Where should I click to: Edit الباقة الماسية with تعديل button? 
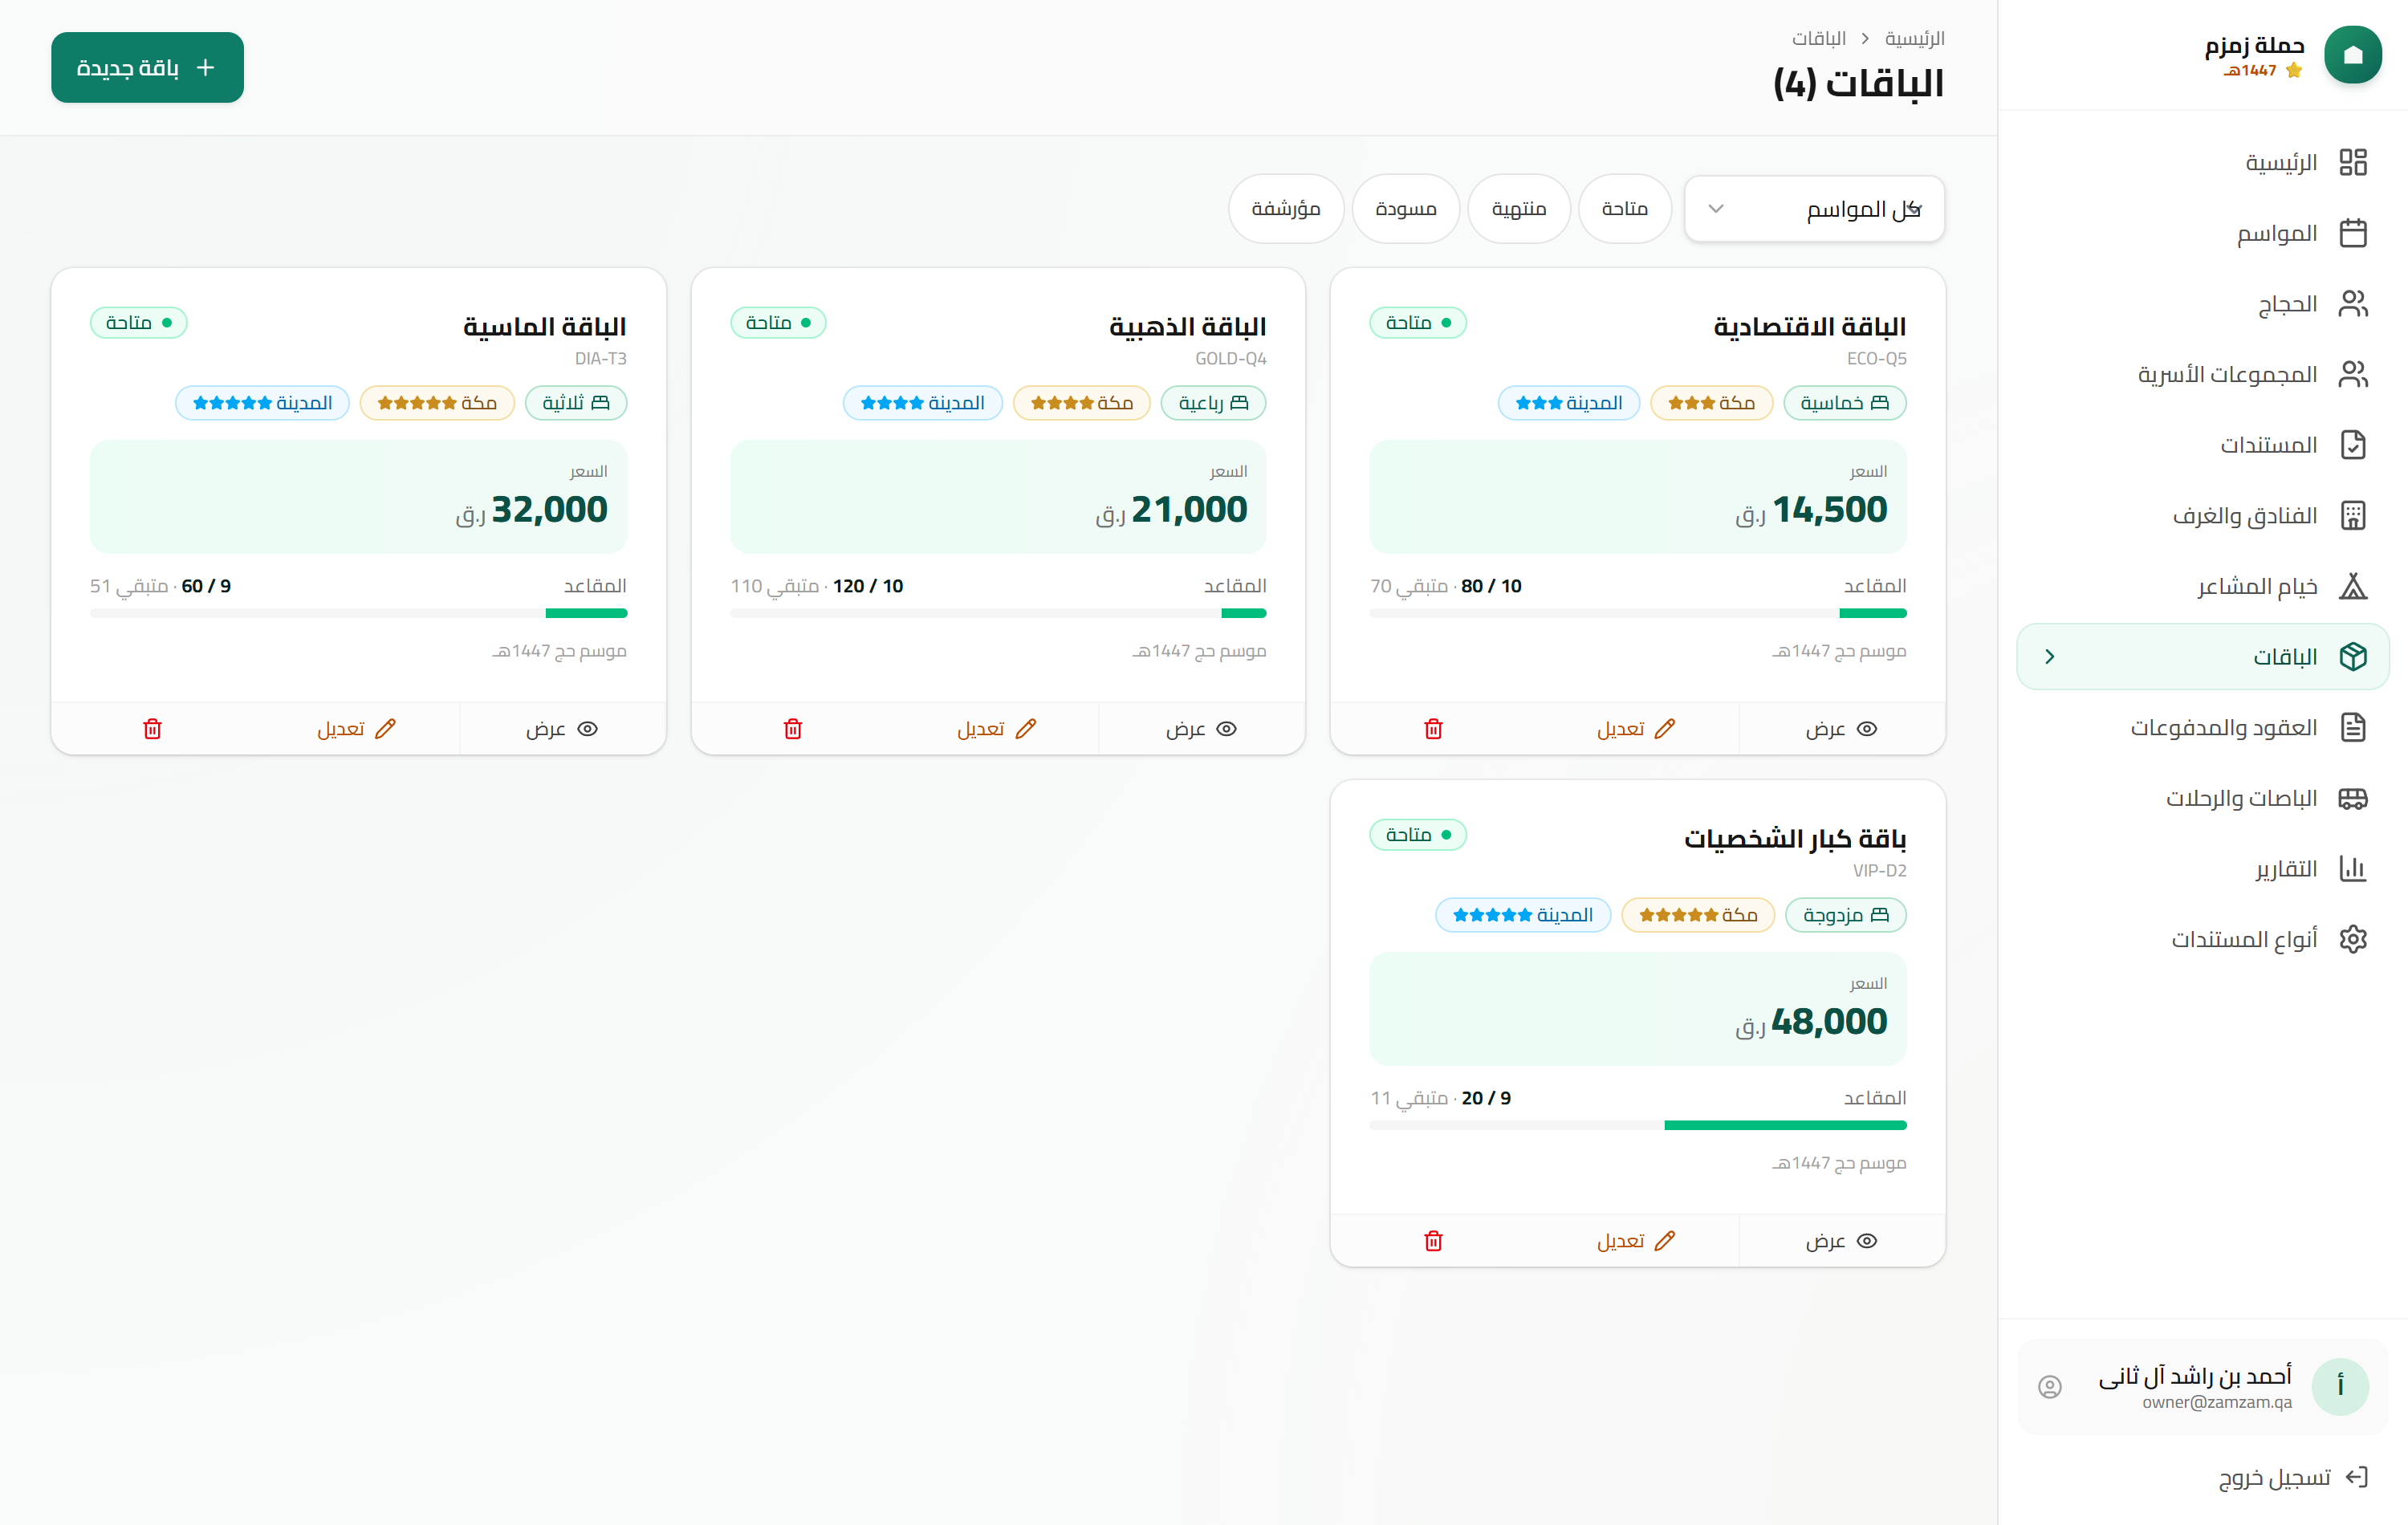pyautogui.click(x=356, y=729)
